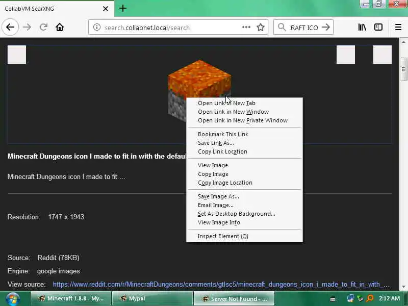Choose Open Link in New Private Window
408x306 pixels.
(x=244, y=120)
